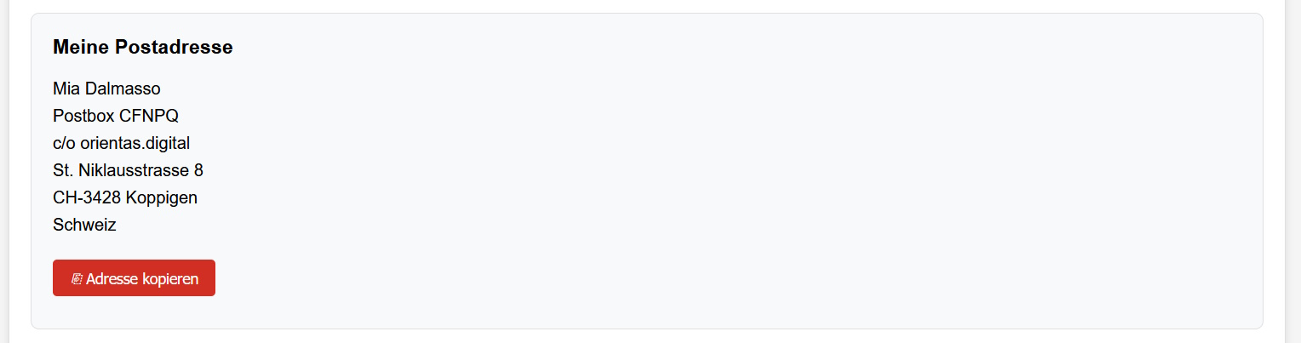Click the country line "Schweiz"
The width and height of the screenshot is (1301, 343).
pos(84,225)
